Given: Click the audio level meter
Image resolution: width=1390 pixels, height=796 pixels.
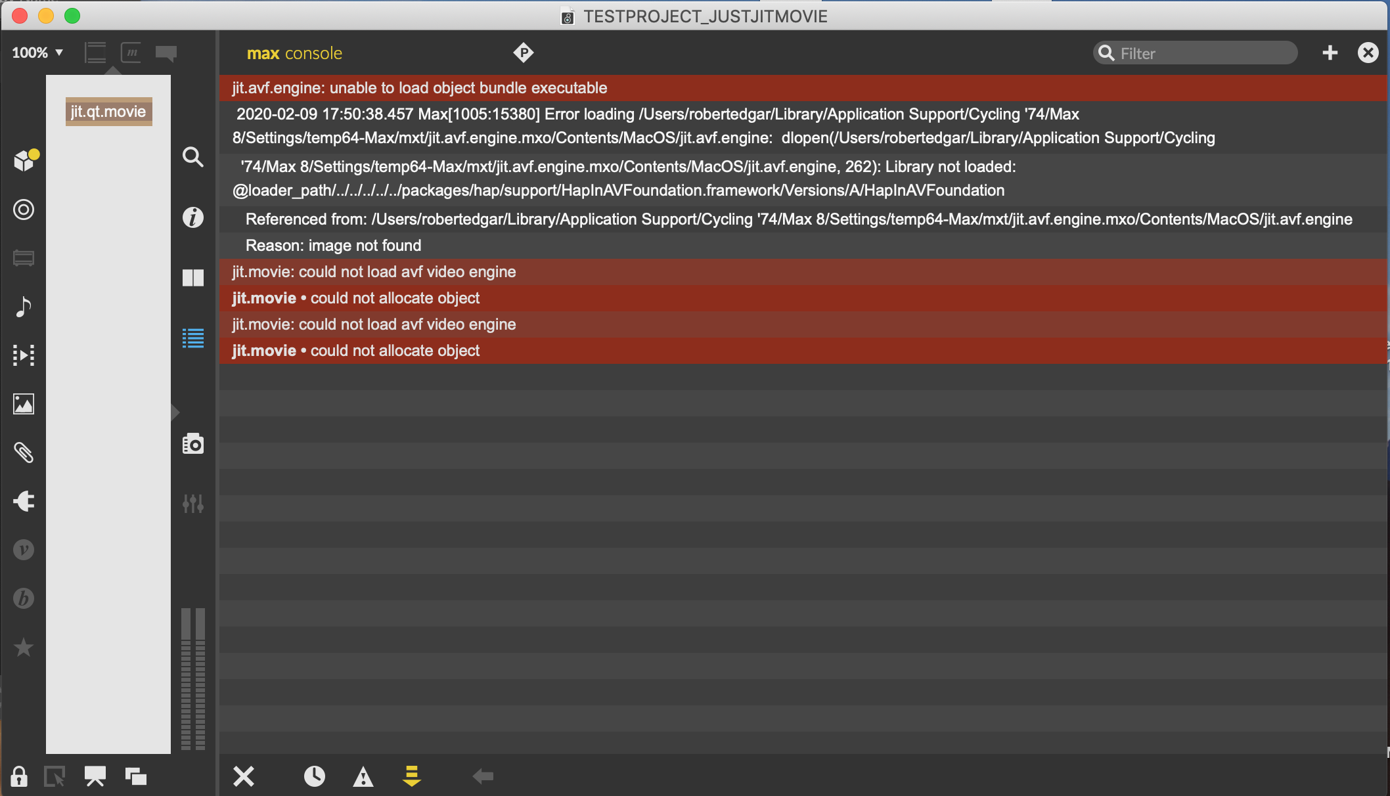Looking at the screenshot, I should pos(193,678).
